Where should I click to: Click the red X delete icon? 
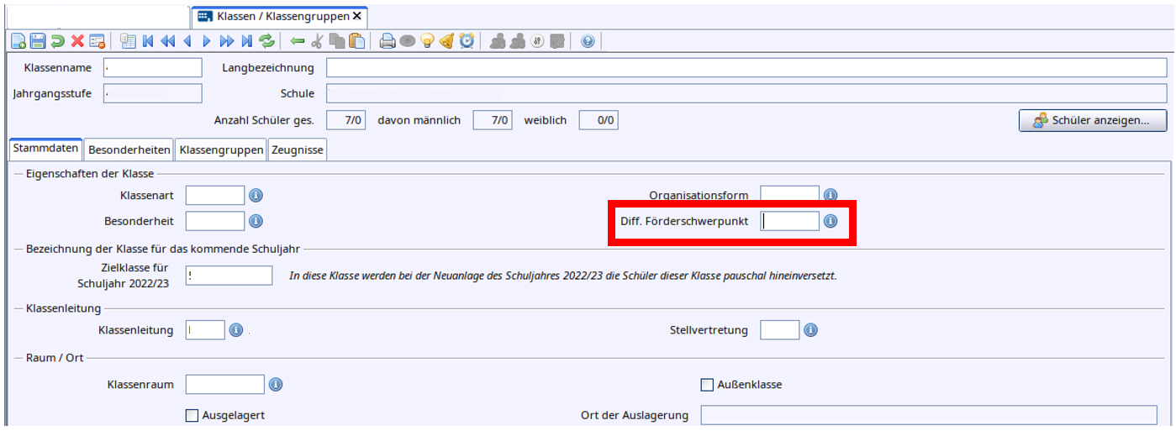point(77,41)
